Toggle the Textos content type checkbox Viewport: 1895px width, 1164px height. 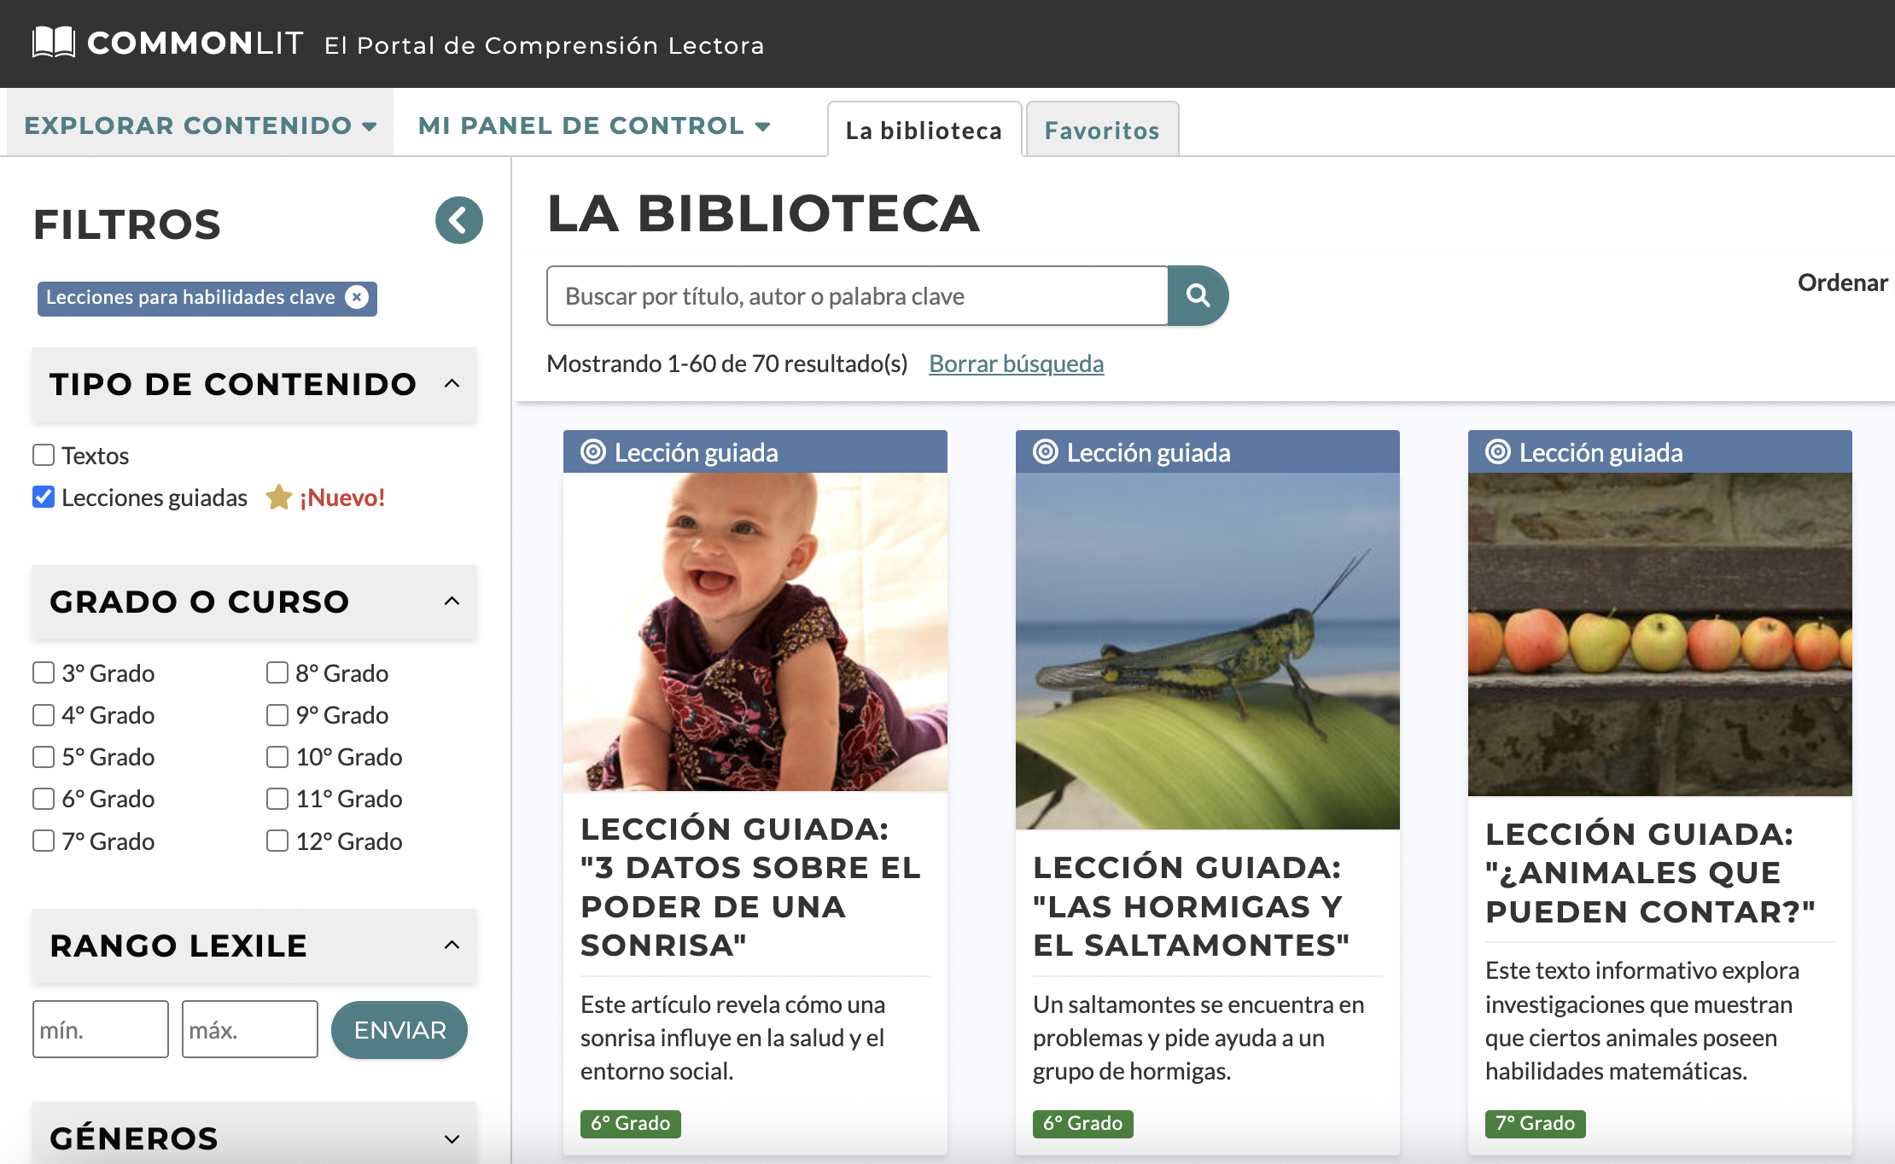(x=42, y=455)
